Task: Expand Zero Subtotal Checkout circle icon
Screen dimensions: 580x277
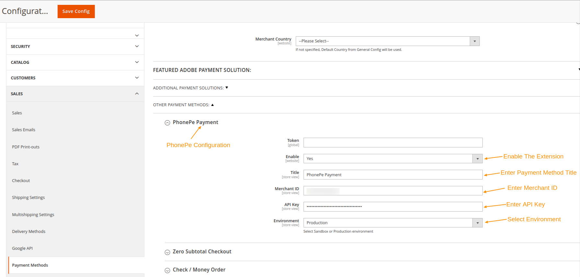Action: [168, 252]
